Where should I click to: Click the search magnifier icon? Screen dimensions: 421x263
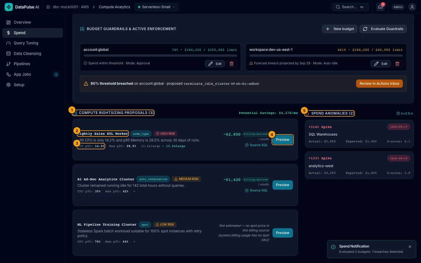pos(338,7)
